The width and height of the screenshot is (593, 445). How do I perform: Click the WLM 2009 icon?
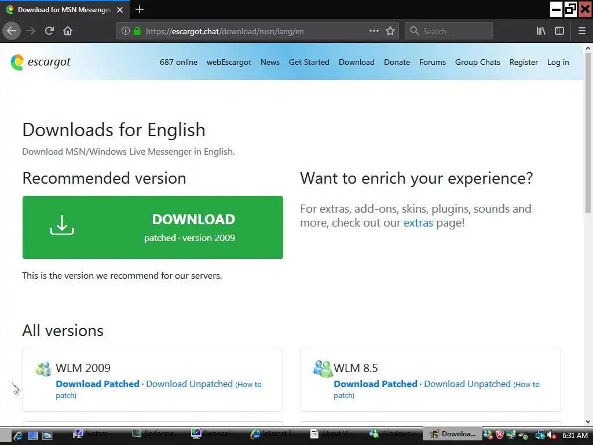coord(43,369)
